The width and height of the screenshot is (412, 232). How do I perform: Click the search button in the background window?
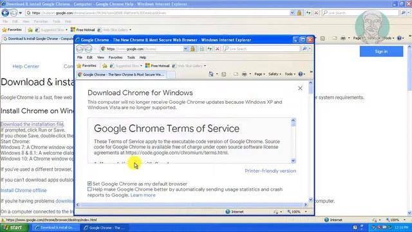404,13
